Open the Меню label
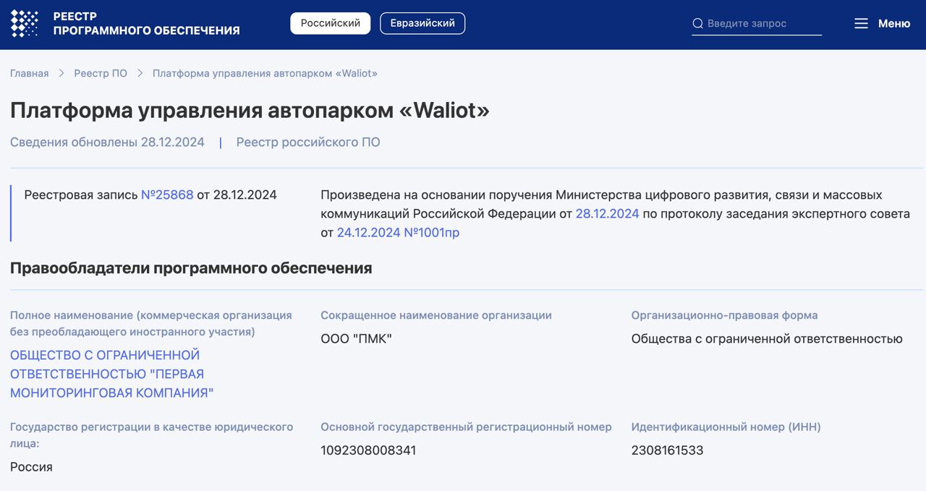926x491 pixels. pos(893,24)
